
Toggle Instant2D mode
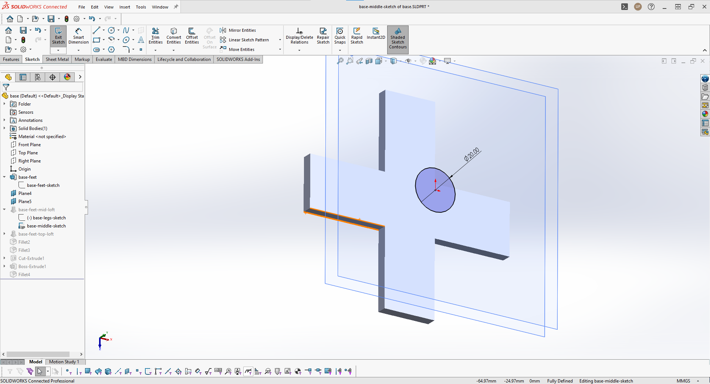pyautogui.click(x=376, y=34)
